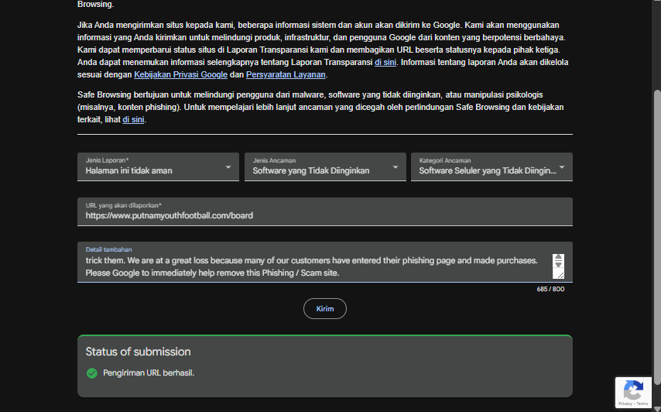Submit the report with the Kirim button
The height and width of the screenshot is (412, 661).
[x=325, y=309]
